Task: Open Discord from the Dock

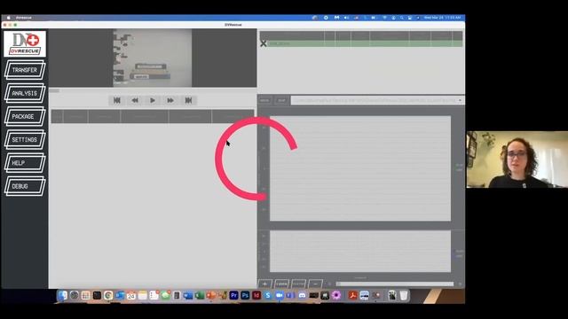Action: tap(302, 295)
